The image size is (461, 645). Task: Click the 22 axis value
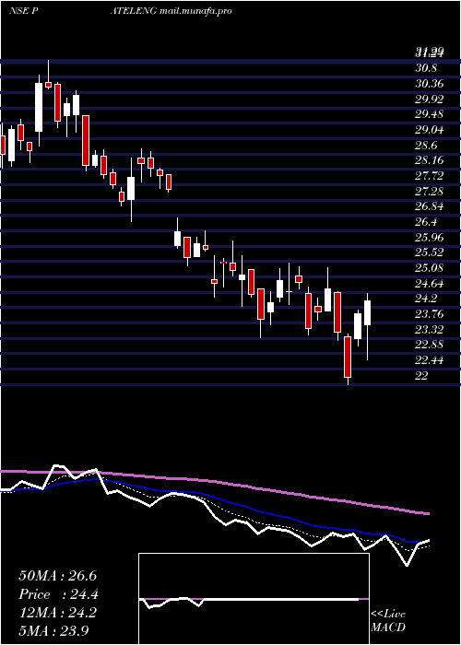point(422,376)
